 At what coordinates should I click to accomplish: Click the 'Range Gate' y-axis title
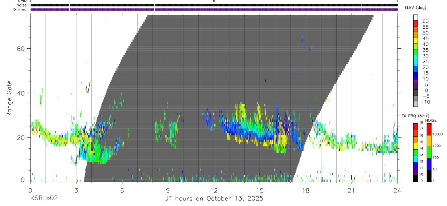[x=9, y=98]
